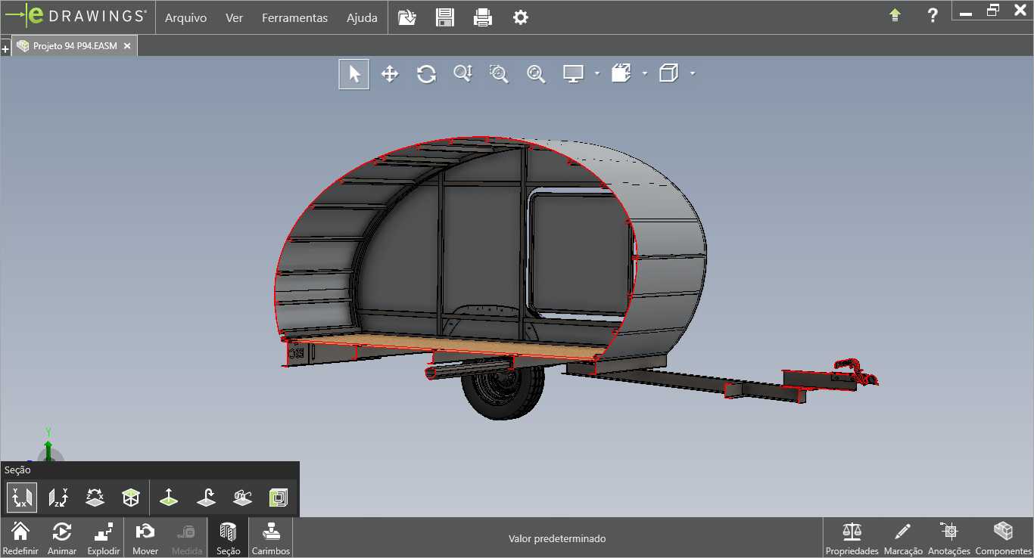Toggle the XY section plane
Image resolution: width=1034 pixels, height=558 pixels.
coord(22,498)
